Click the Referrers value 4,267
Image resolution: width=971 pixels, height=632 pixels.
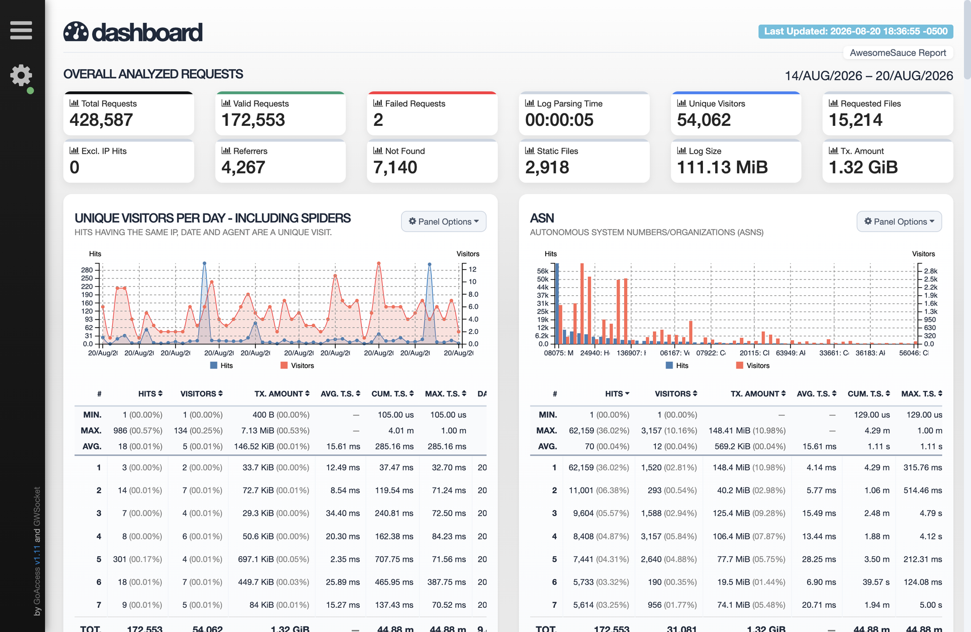pos(243,167)
